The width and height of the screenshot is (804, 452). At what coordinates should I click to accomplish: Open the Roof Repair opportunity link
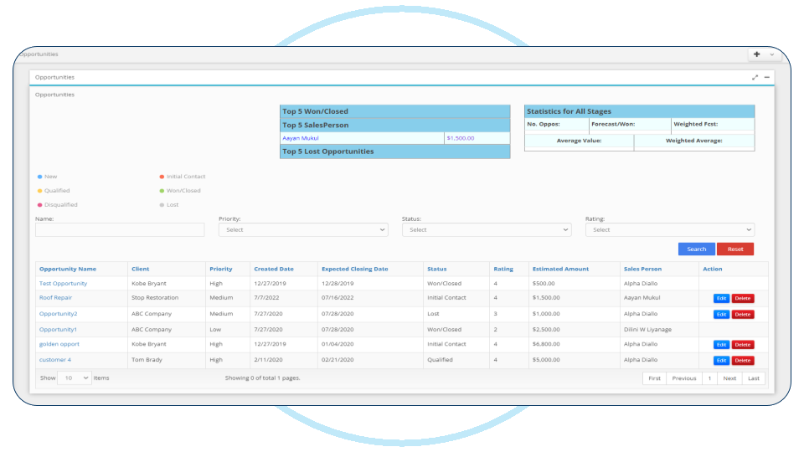tap(56, 298)
